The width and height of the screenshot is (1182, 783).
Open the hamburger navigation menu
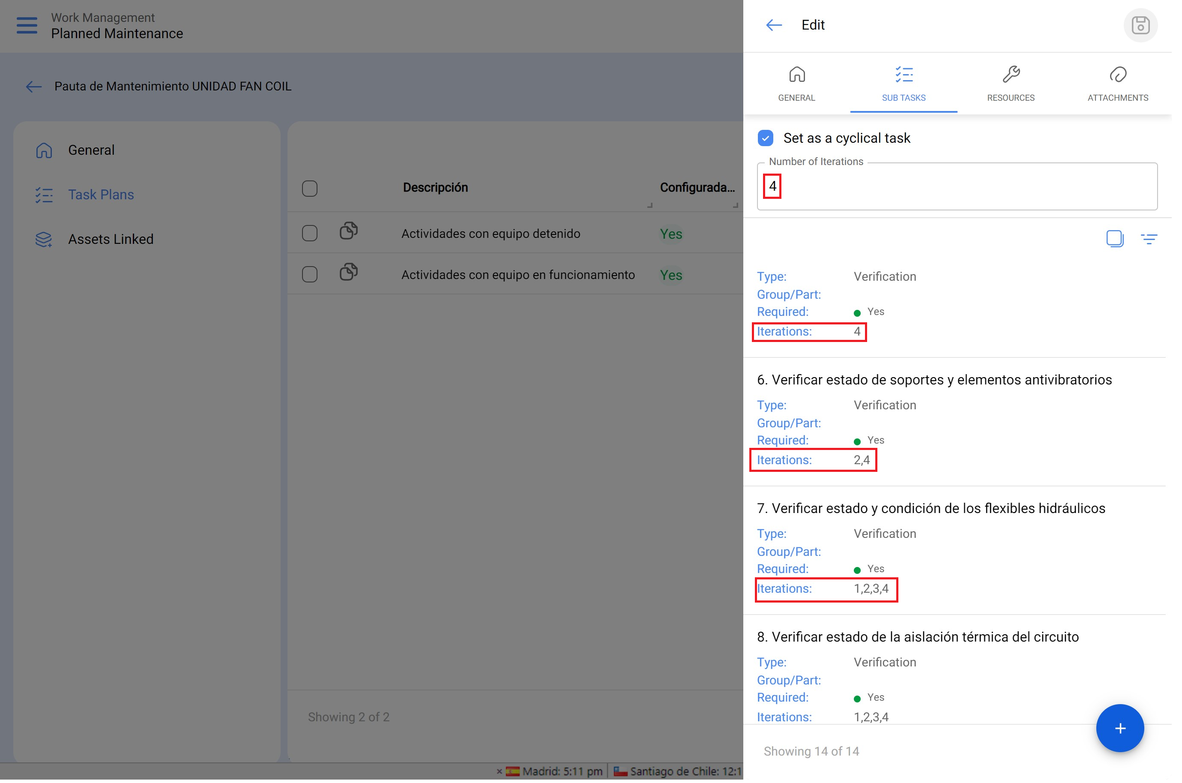click(26, 25)
